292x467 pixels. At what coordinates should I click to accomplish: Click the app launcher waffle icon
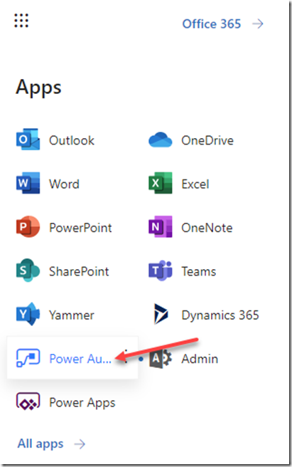pyautogui.click(x=21, y=21)
